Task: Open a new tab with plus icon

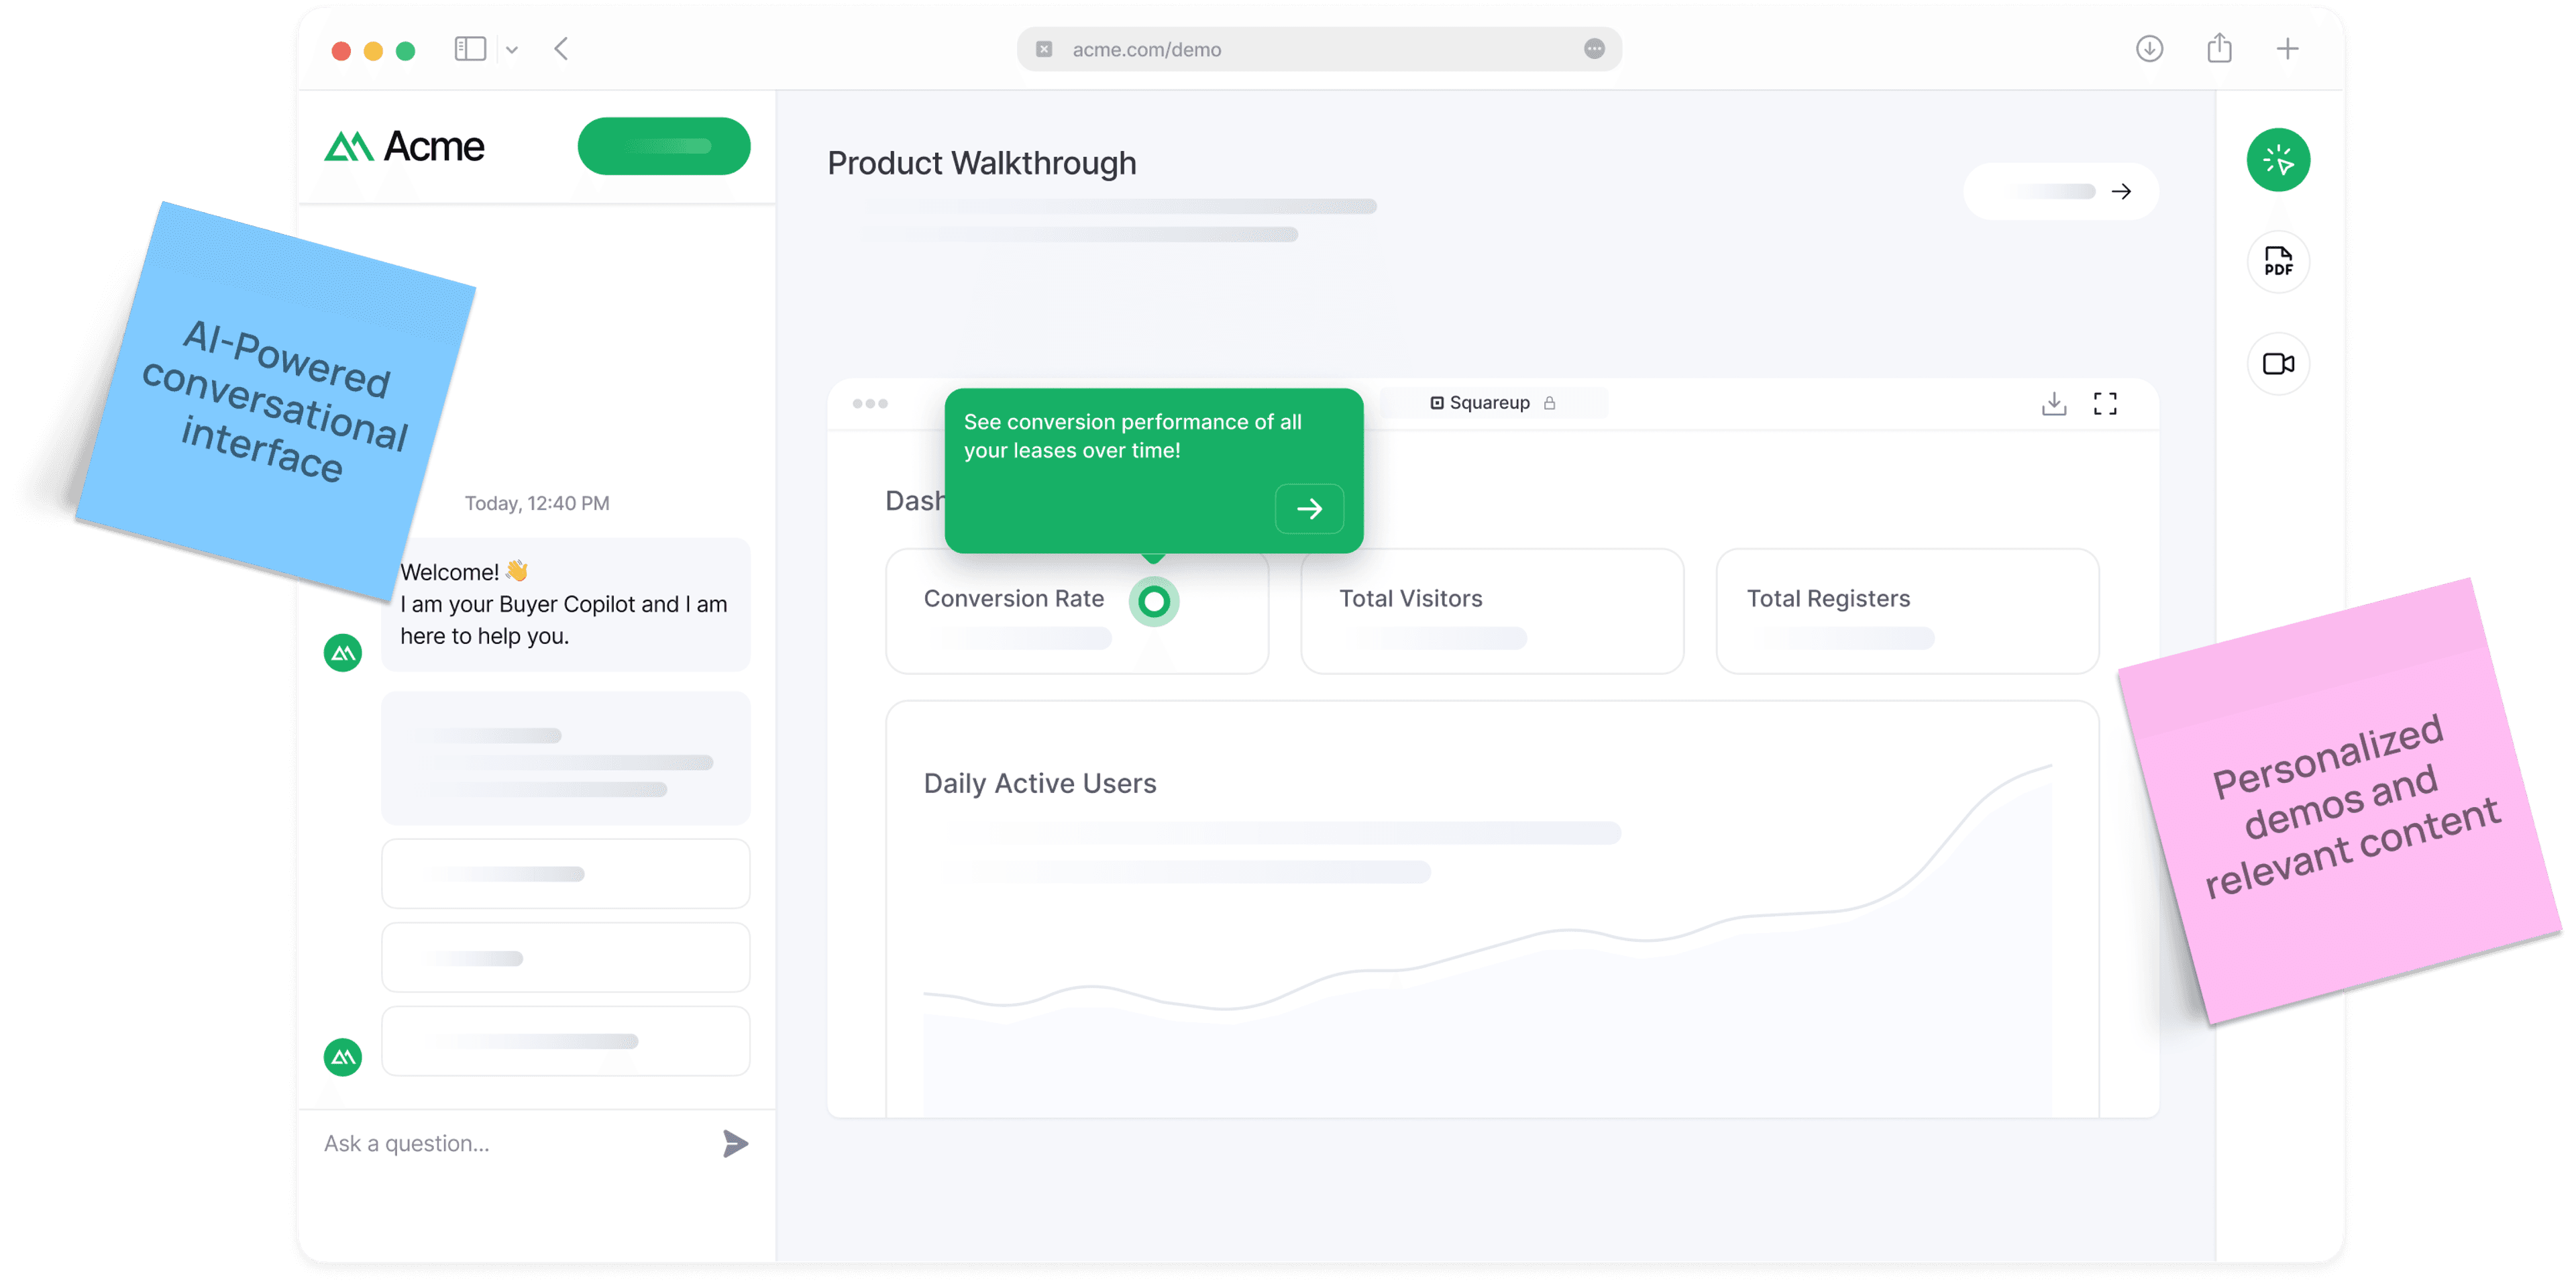Action: (x=2287, y=49)
